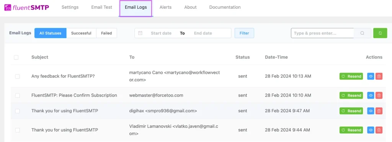Show only Failed emails
392x142 pixels.
coord(106,33)
